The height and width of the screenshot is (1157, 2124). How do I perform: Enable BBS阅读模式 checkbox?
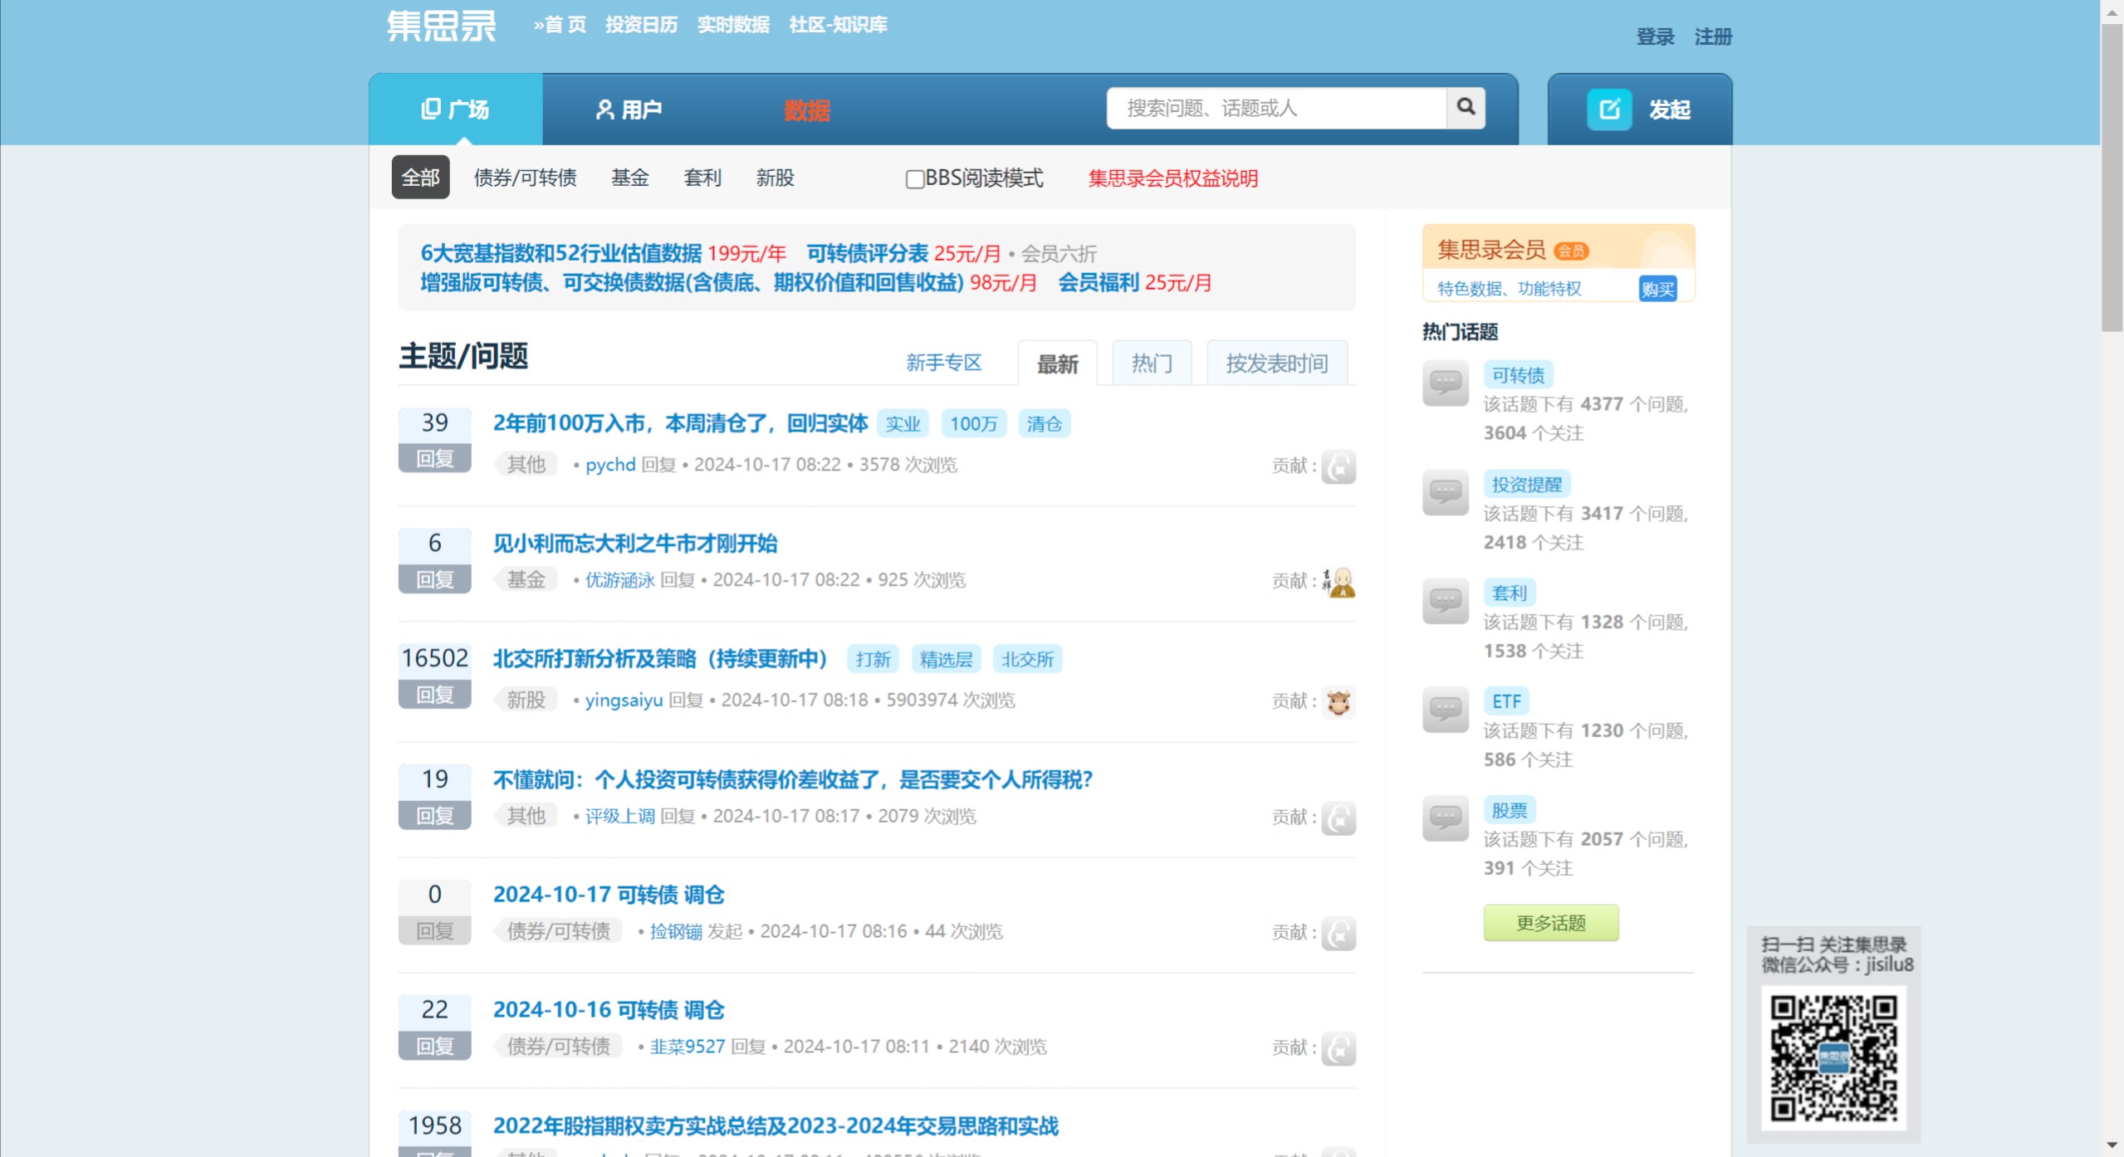click(x=914, y=179)
